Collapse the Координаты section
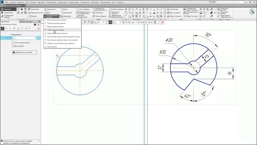 pyautogui.click(x=11, y=35)
